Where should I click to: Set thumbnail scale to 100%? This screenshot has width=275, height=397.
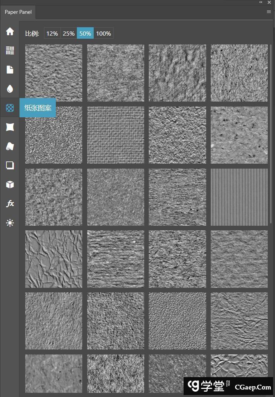pyautogui.click(x=103, y=33)
